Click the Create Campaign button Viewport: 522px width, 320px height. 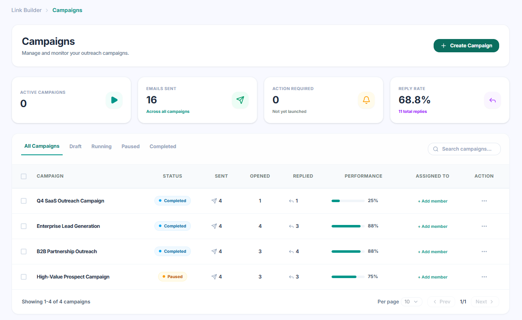(466, 46)
